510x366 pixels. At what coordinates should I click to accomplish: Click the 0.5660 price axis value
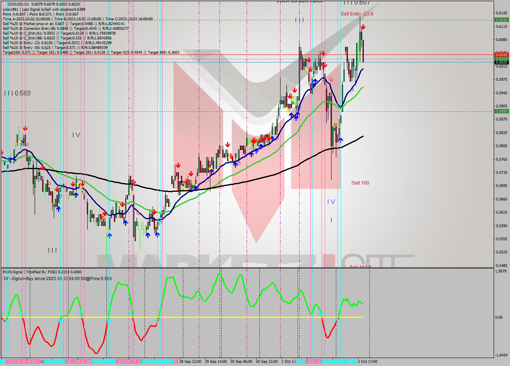point(501,199)
